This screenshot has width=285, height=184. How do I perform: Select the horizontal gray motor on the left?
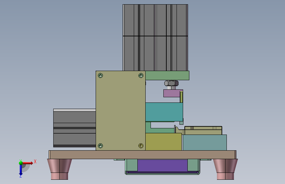(x=75, y=128)
